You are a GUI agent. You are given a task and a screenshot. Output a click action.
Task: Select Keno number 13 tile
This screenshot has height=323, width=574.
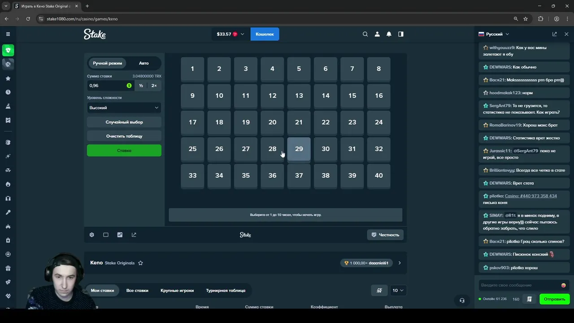[299, 96]
